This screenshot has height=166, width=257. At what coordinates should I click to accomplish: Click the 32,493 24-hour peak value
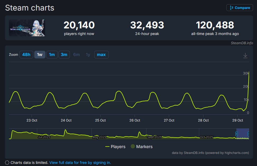tap(147, 25)
